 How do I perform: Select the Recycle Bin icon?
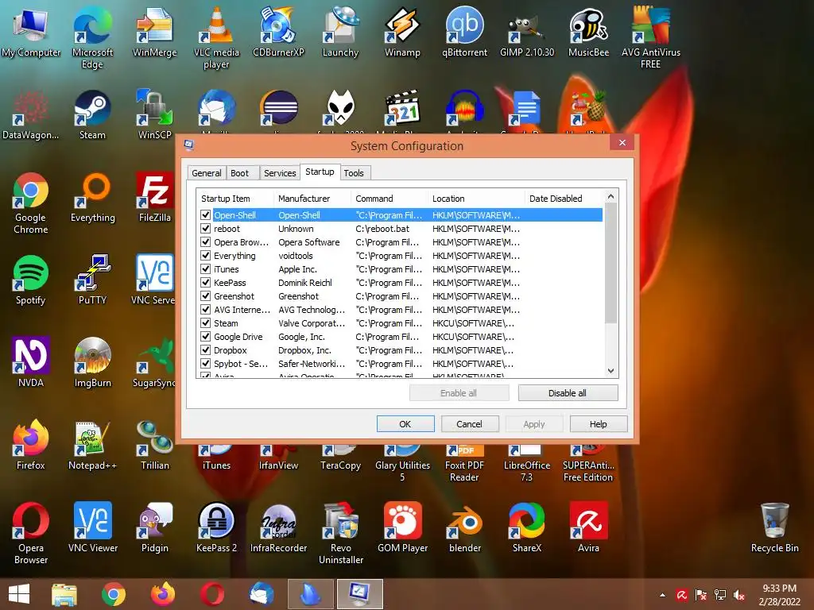pyautogui.click(x=774, y=527)
